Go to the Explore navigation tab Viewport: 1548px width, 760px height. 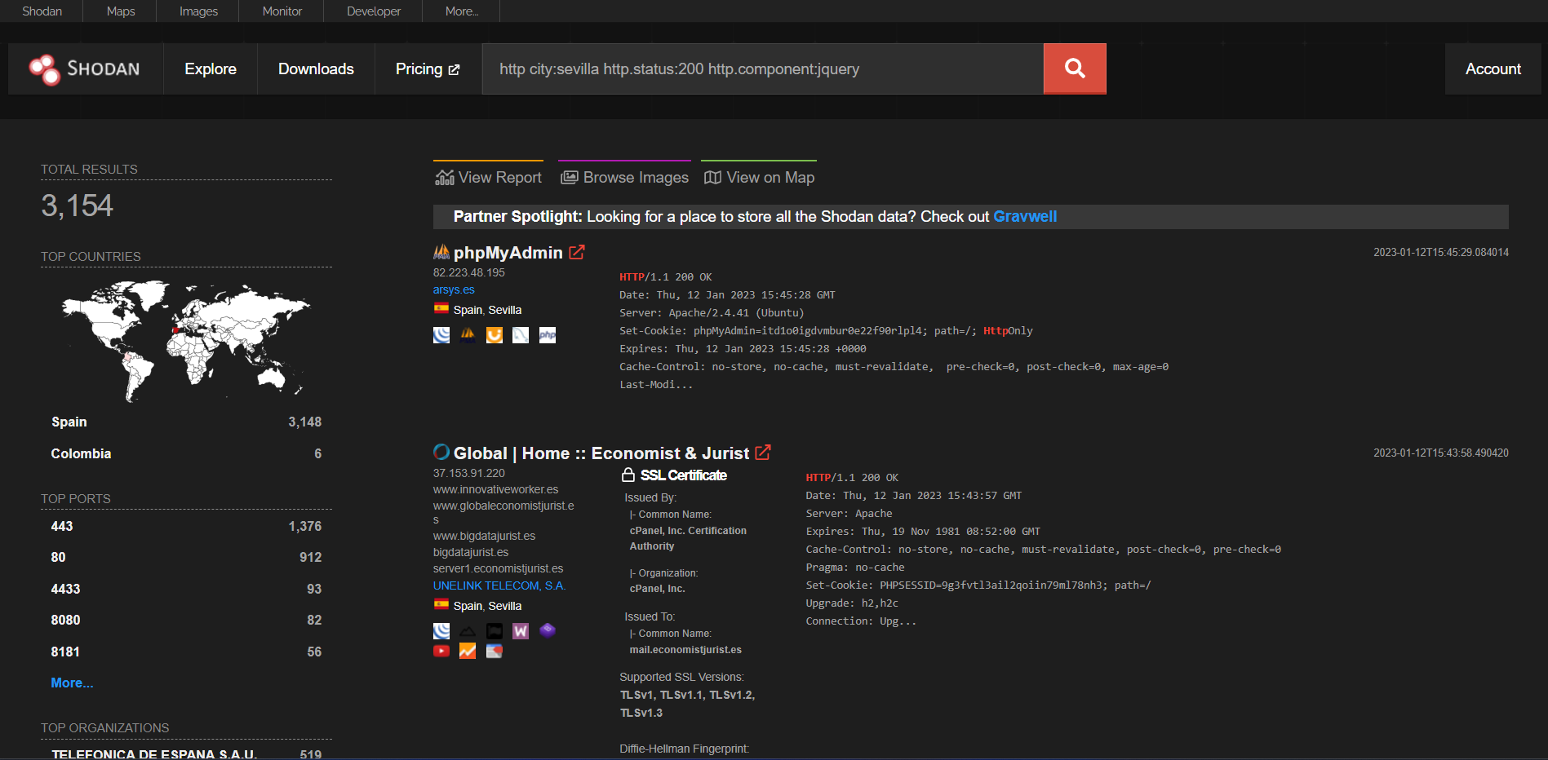(x=211, y=69)
